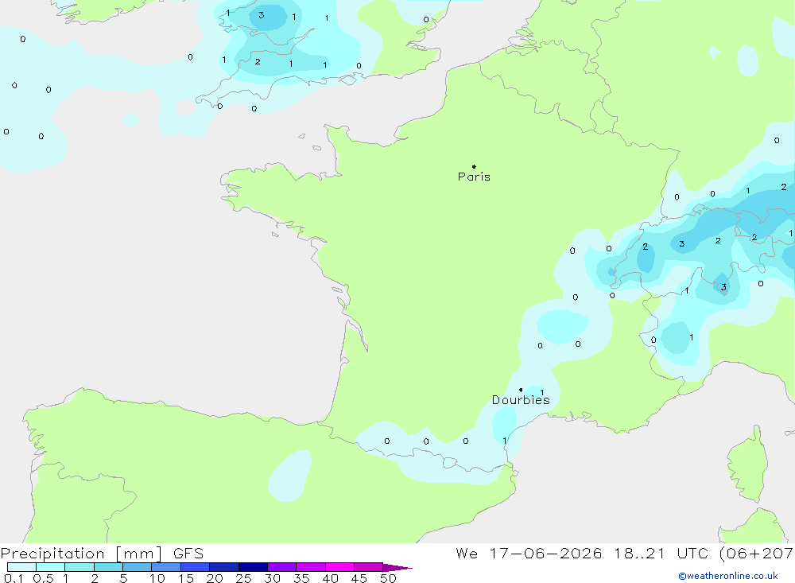Click the GFS model label
Viewport: 795px width, 583px height.
point(188,554)
